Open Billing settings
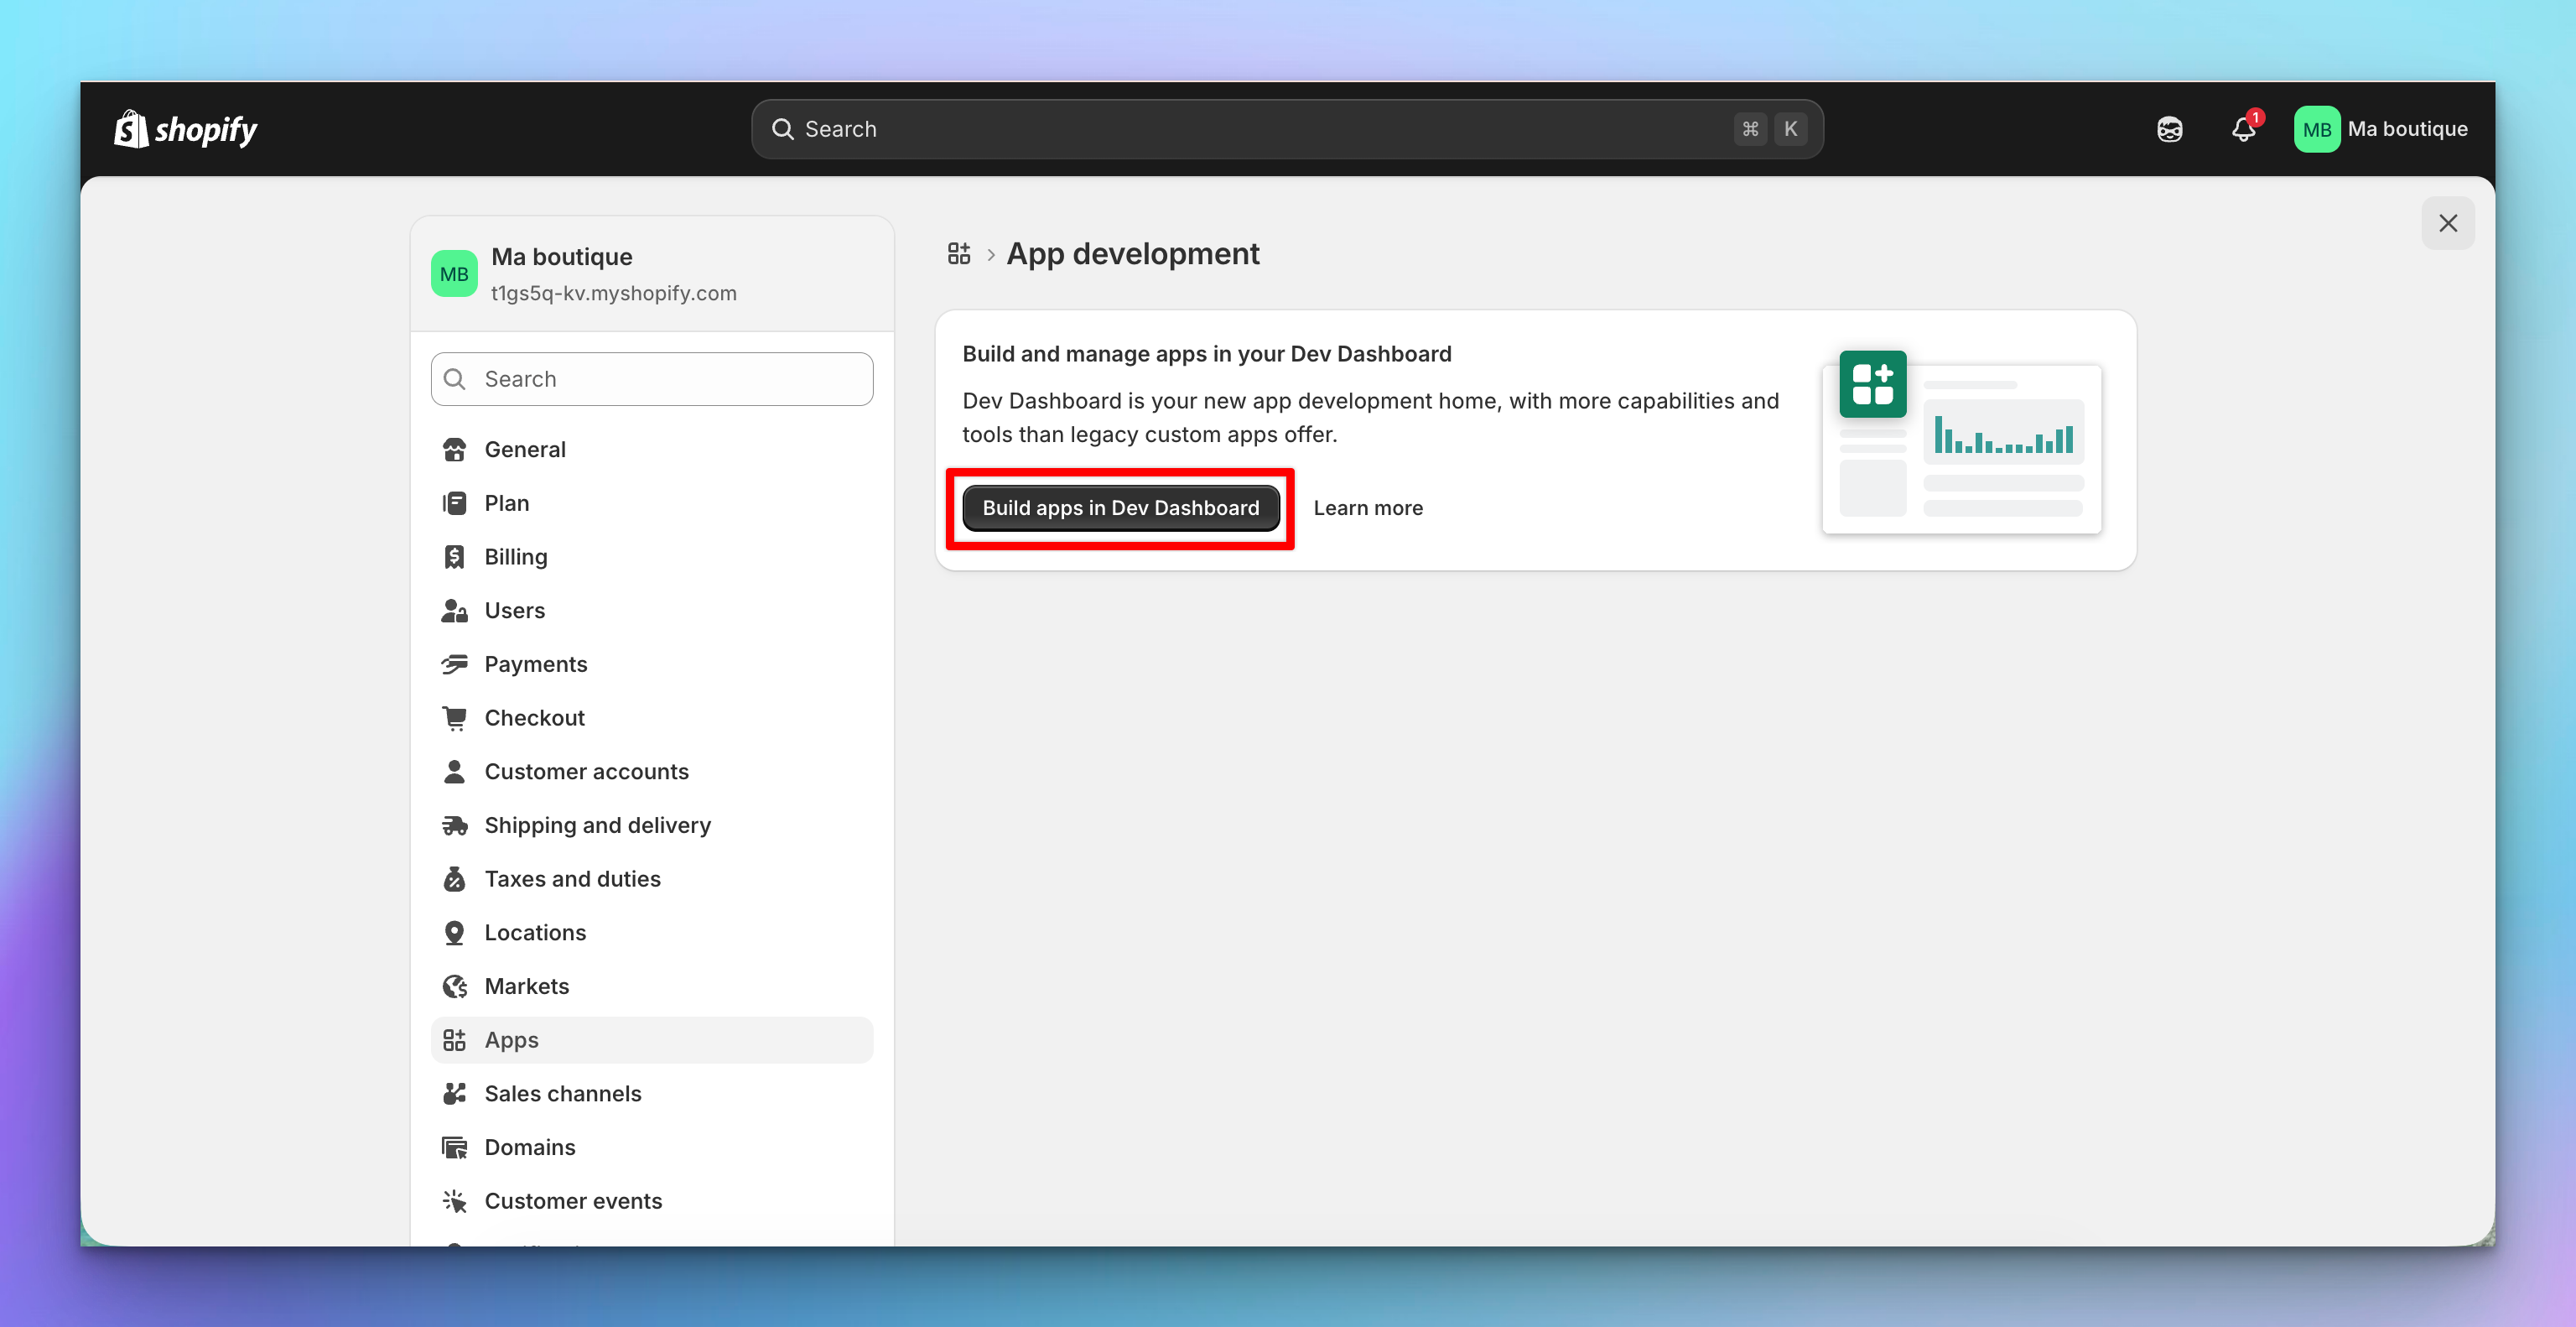 pos(652,557)
